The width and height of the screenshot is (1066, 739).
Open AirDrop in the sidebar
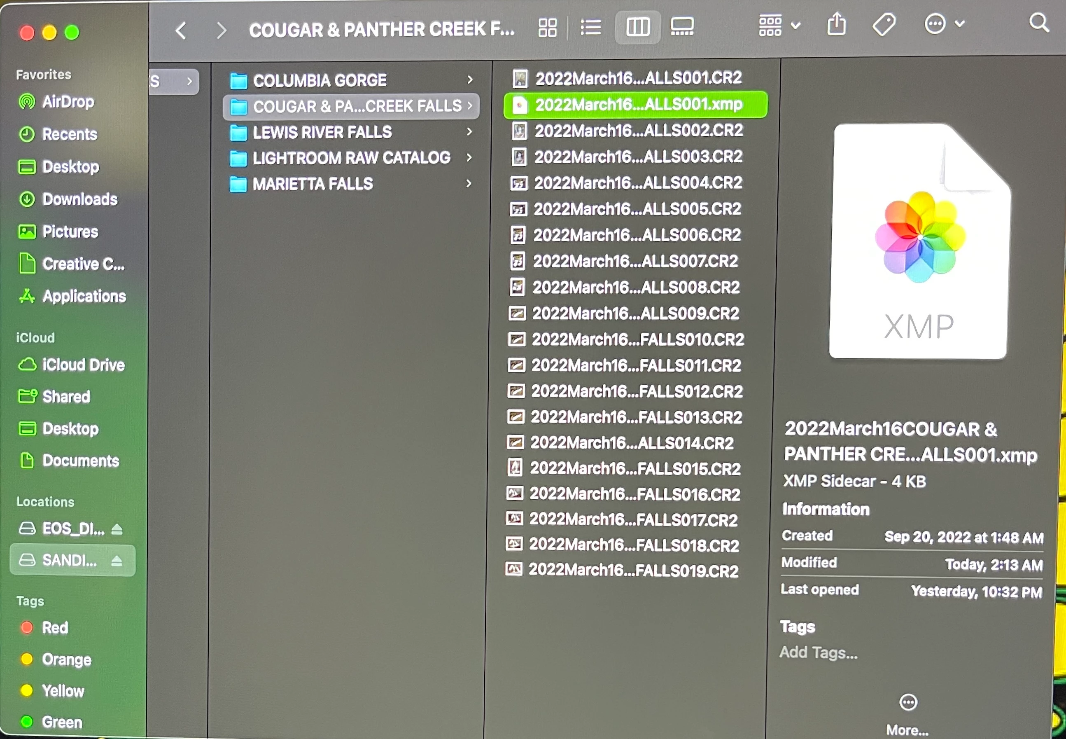(x=68, y=101)
